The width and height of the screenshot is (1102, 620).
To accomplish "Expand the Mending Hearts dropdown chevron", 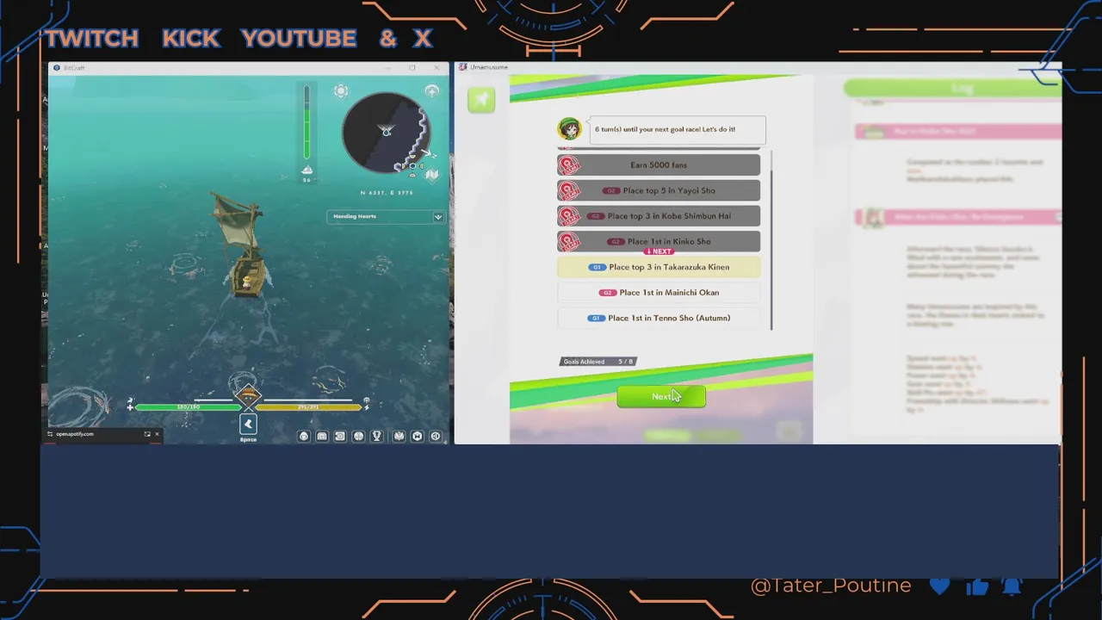I will (437, 217).
